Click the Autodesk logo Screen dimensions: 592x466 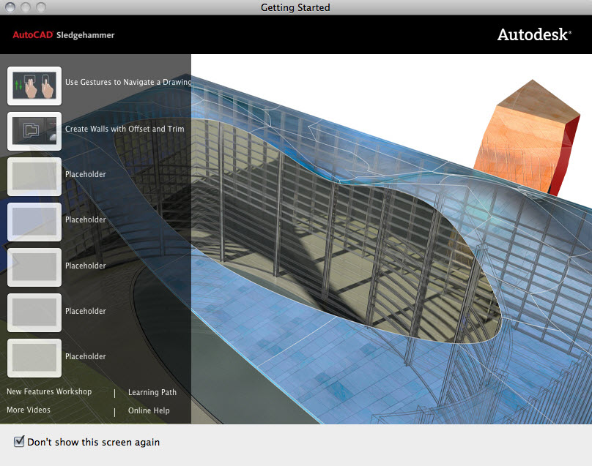click(534, 34)
